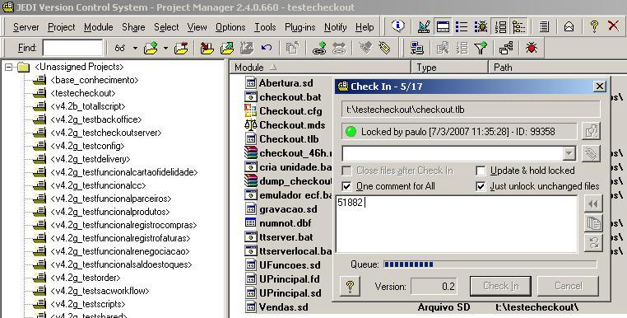Open the dropdown arrow next to open project folder

[x=165, y=48]
